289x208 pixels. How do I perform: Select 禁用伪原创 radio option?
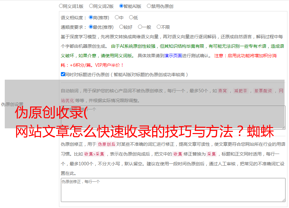coord(149,6)
